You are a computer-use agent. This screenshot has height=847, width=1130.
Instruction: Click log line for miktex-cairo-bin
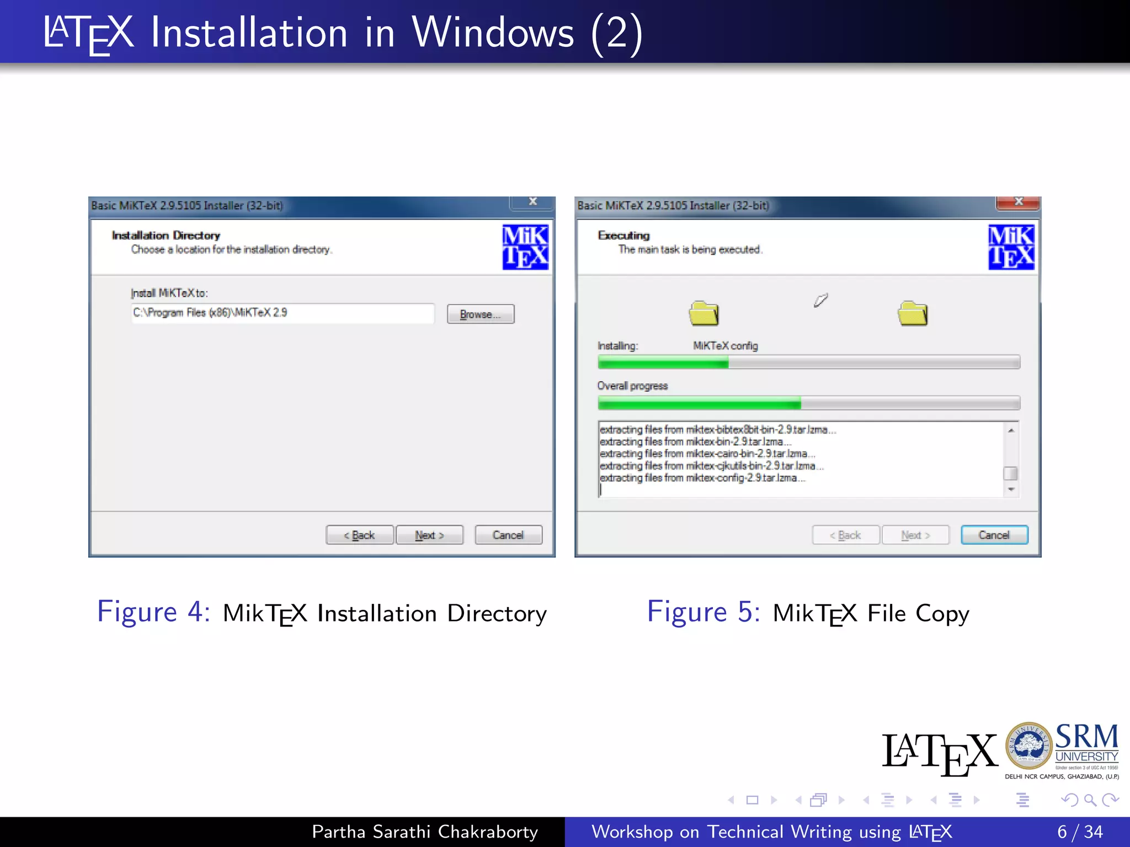click(708, 454)
